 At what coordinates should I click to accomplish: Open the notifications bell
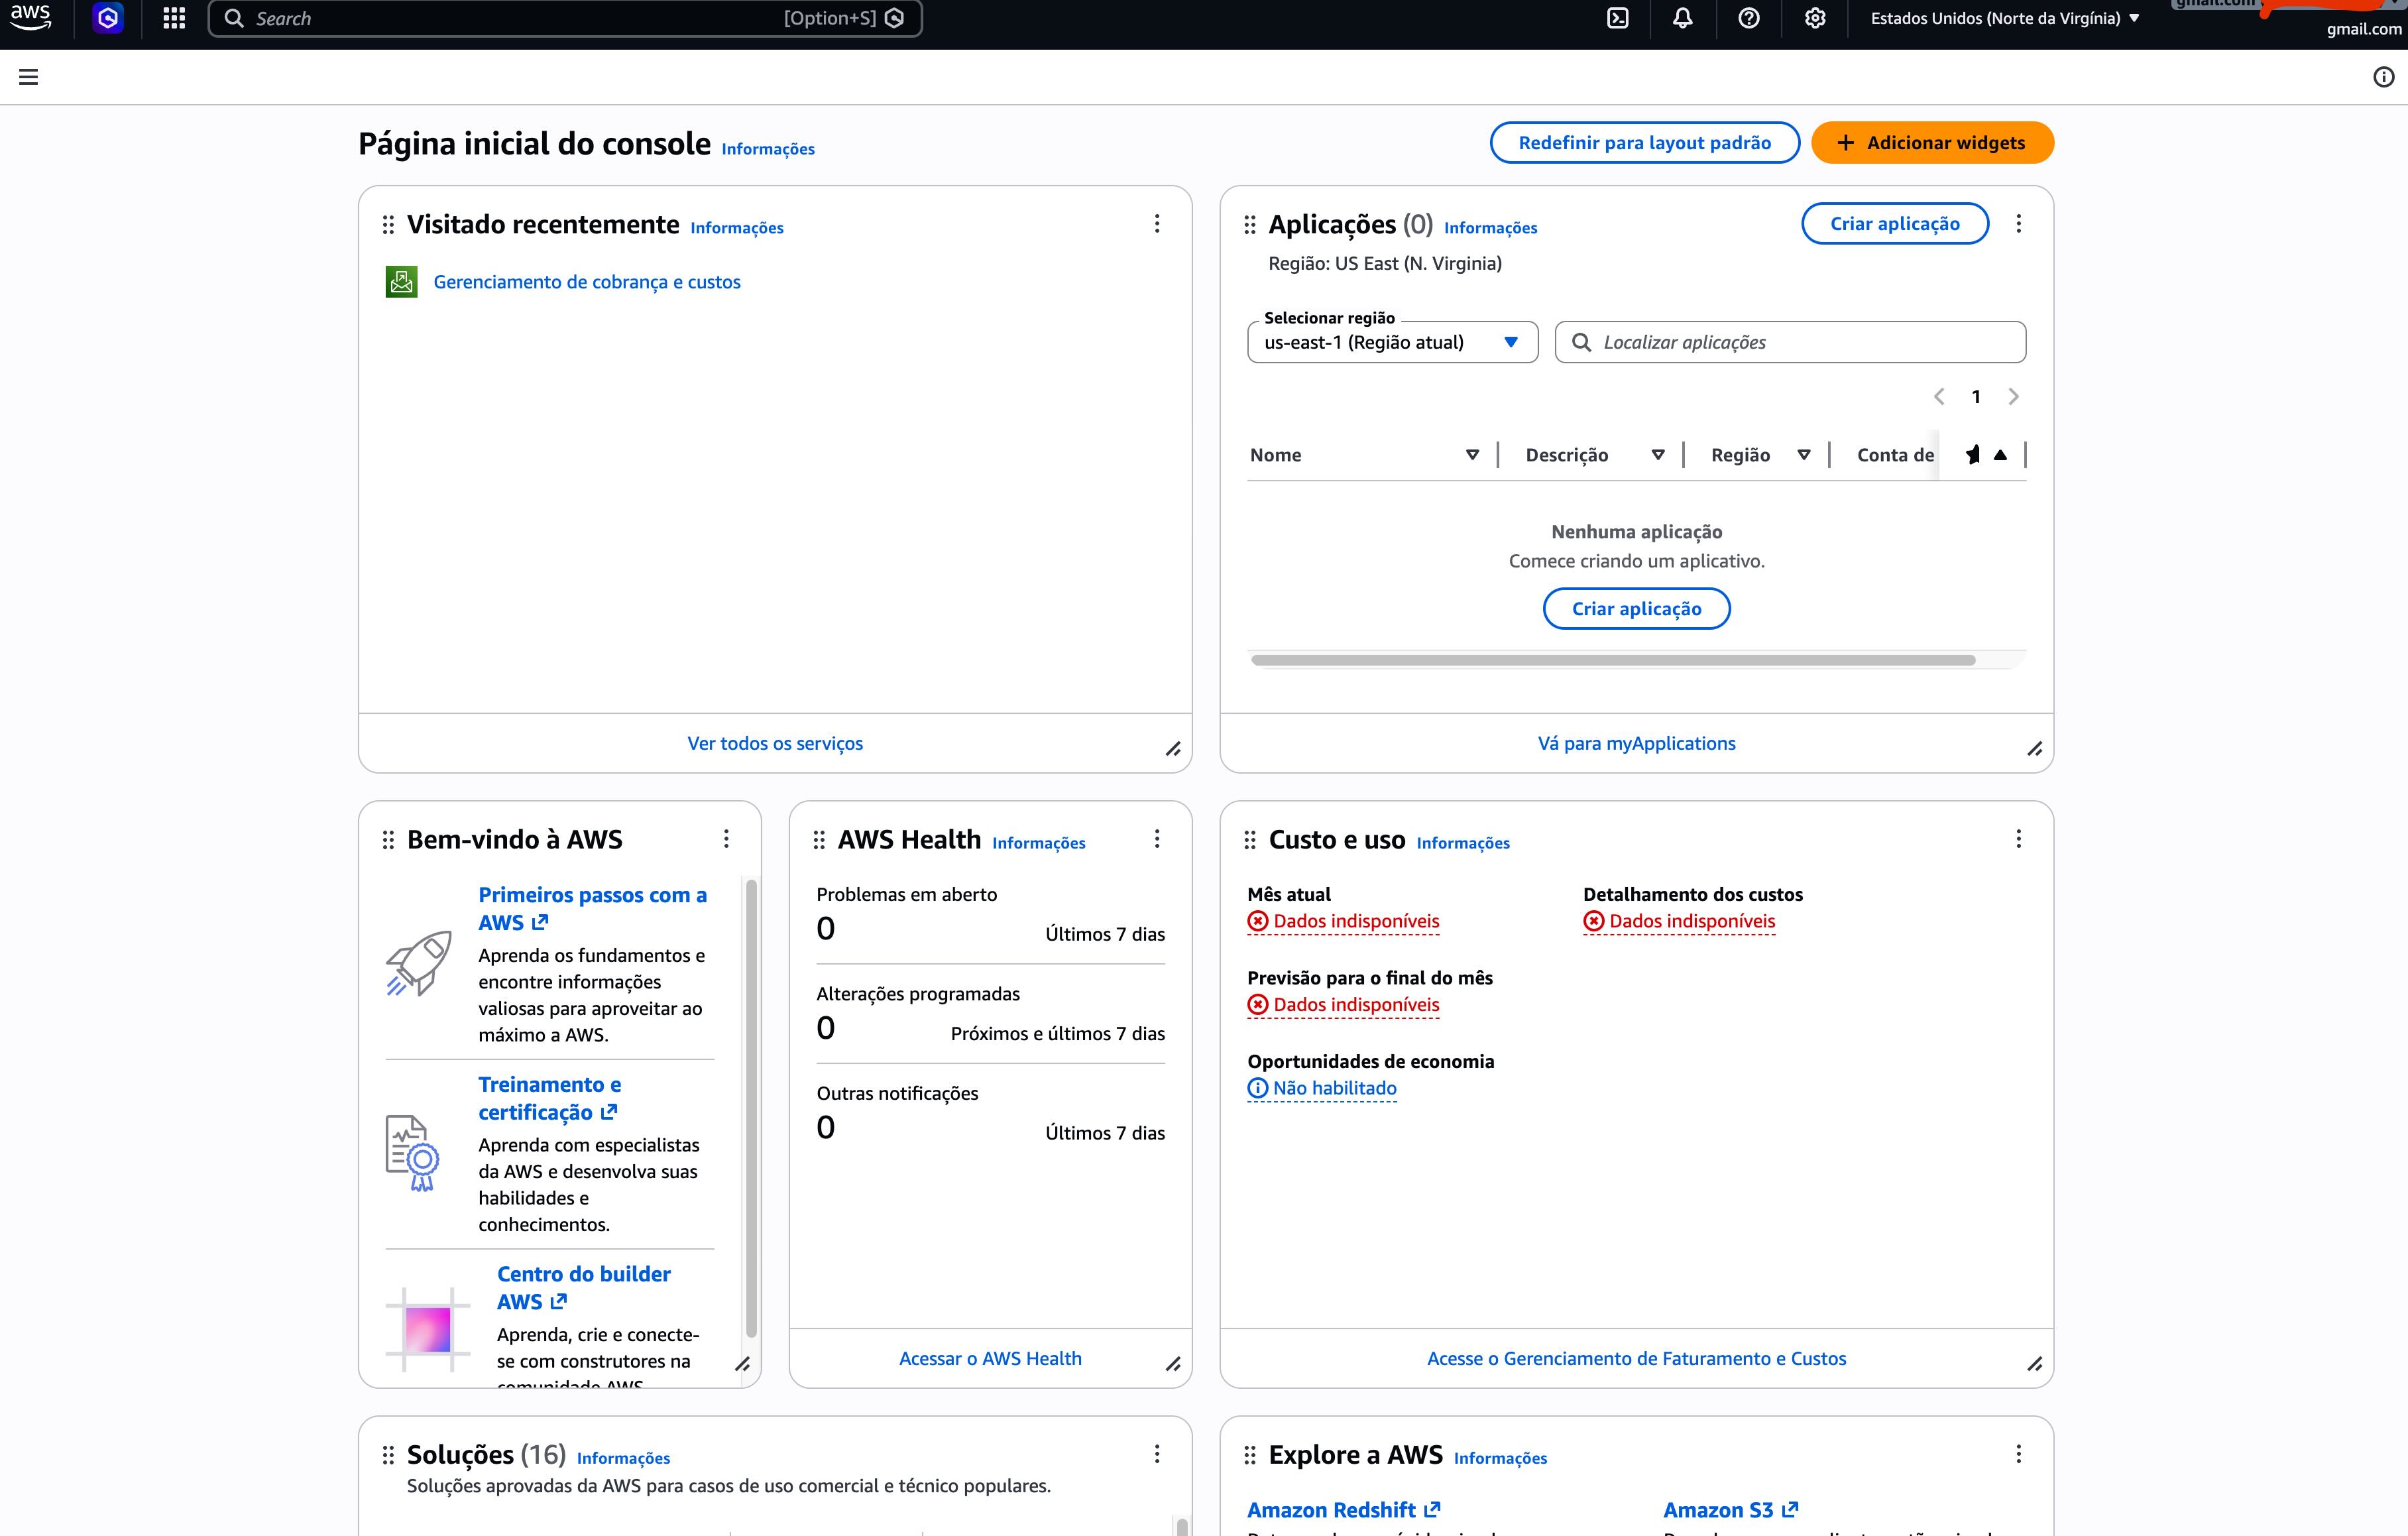tap(1683, 18)
